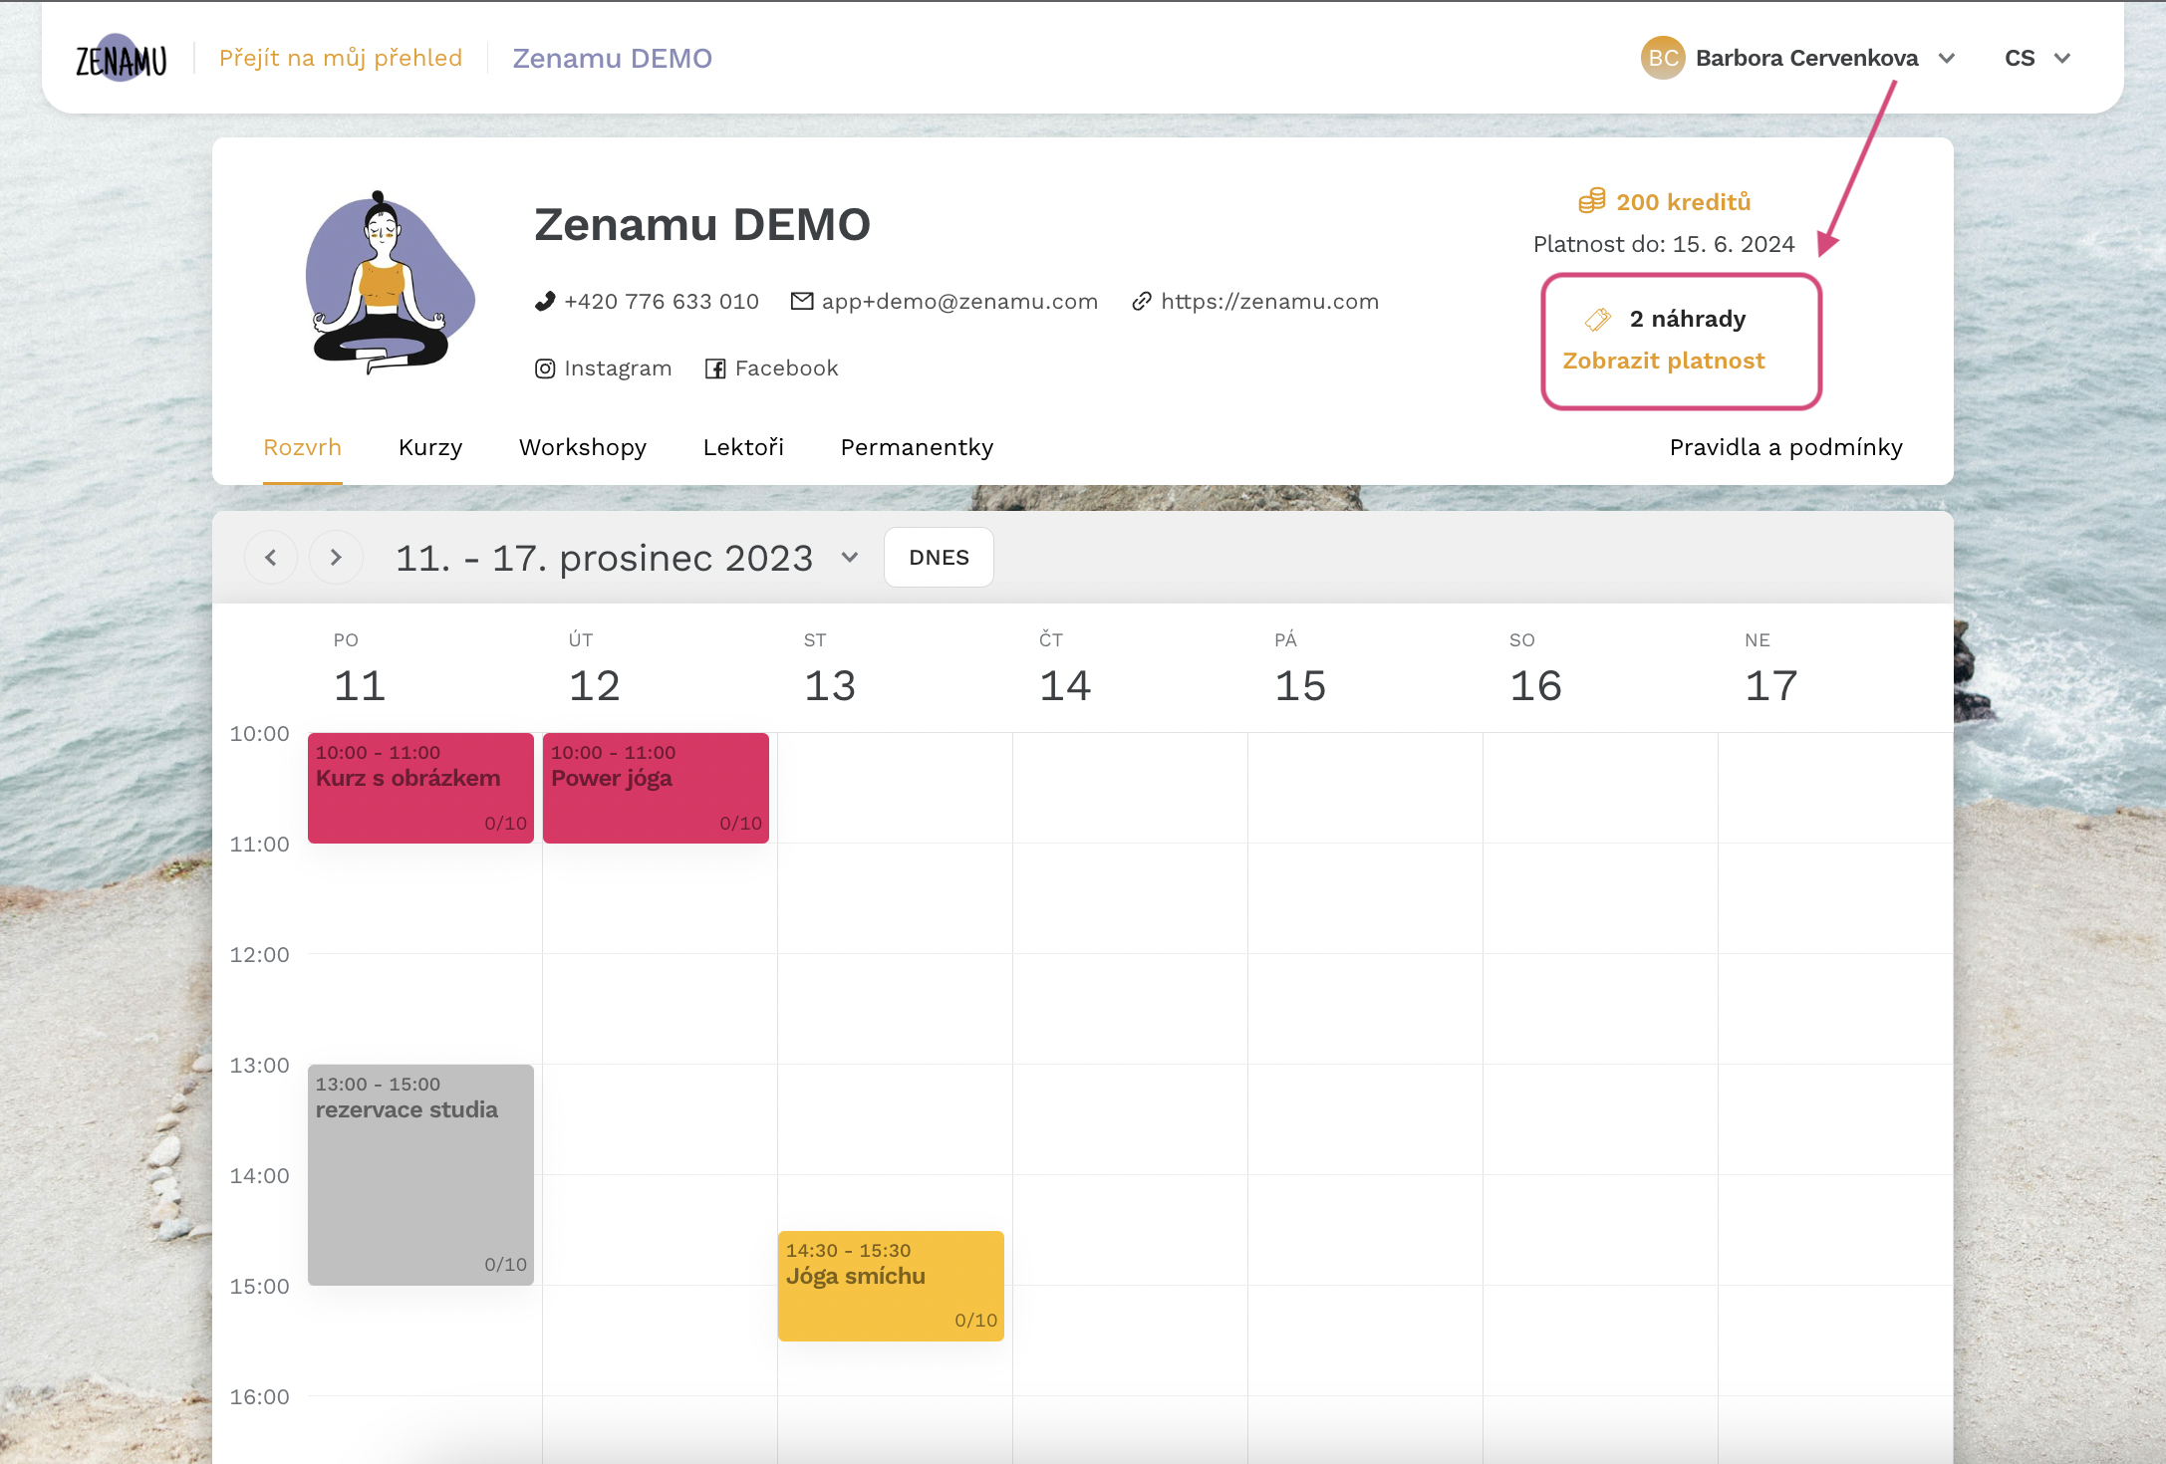Click the 11. - 17. prosinec 2023 date range
This screenshot has width=2166, height=1464.
tap(604, 558)
